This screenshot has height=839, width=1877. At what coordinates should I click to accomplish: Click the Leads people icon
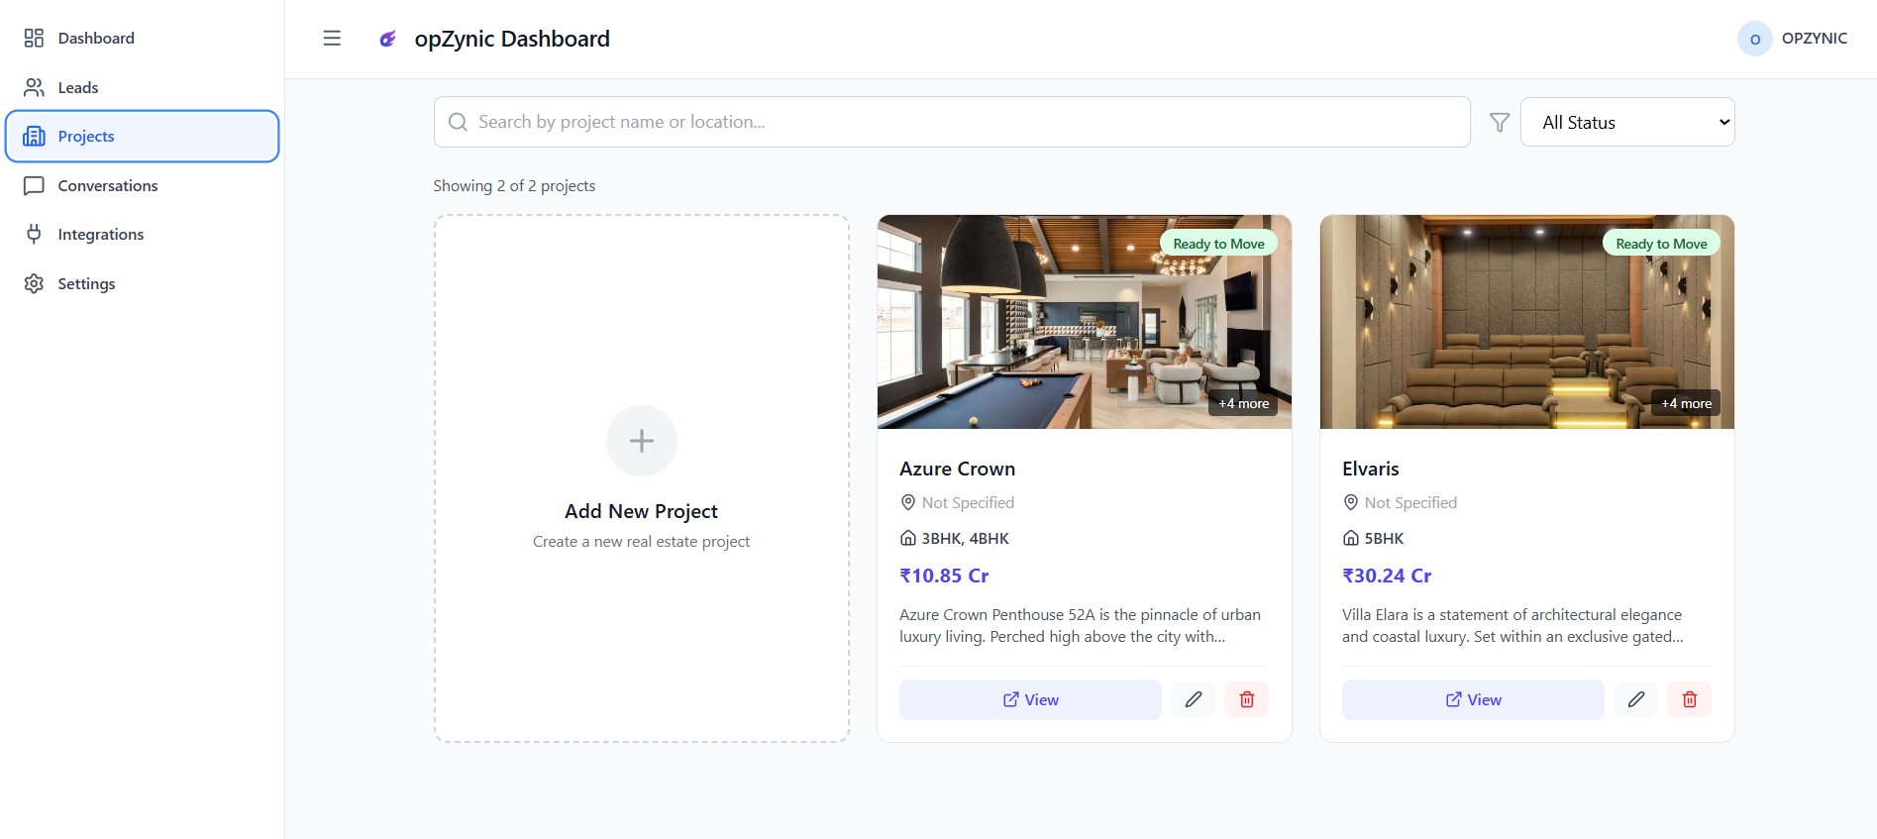(34, 87)
